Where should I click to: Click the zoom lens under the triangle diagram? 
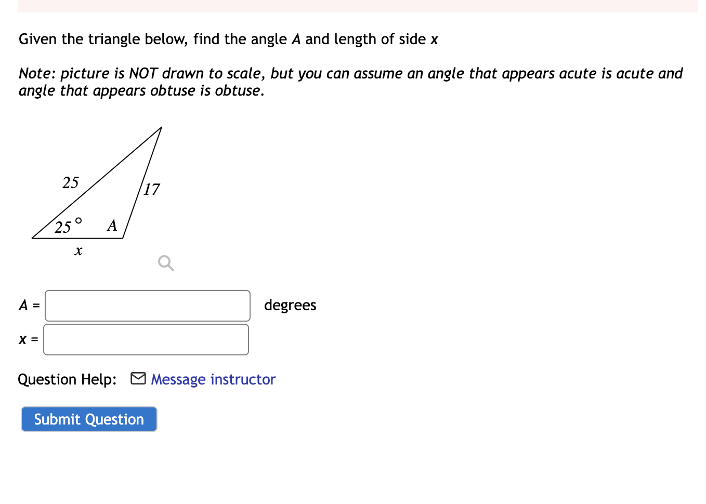(165, 263)
